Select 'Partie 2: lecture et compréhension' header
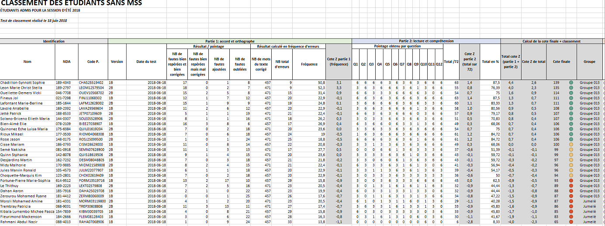Image resolution: width=605 pixels, height=226 pixels. point(426,41)
